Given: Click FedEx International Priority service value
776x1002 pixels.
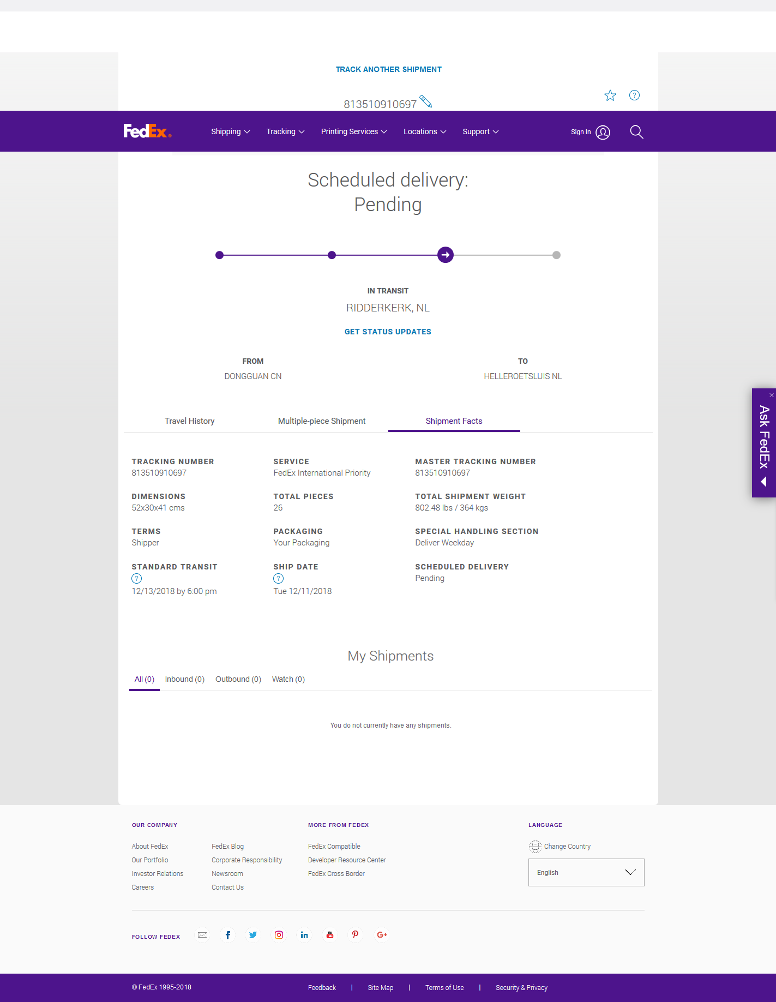Looking at the screenshot, I should 322,473.
